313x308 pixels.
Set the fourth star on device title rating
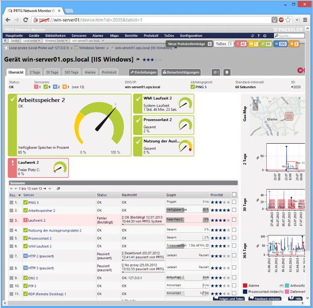156,60
